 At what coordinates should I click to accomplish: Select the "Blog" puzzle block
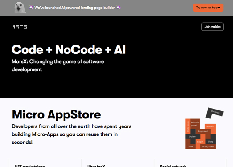point(210,142)
